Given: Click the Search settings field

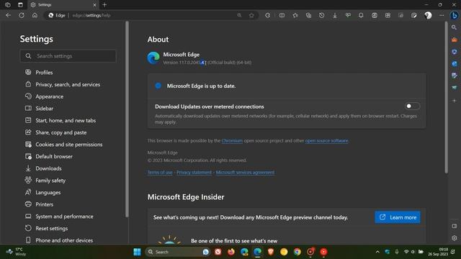Looking at the screenshot, I should click(68, 56).
